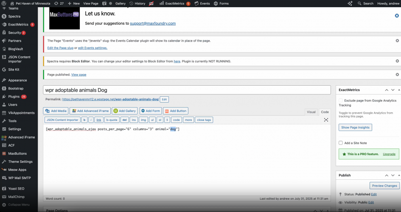Move ExactMetrics panel up
401x212 pixels.
[387, 90]
